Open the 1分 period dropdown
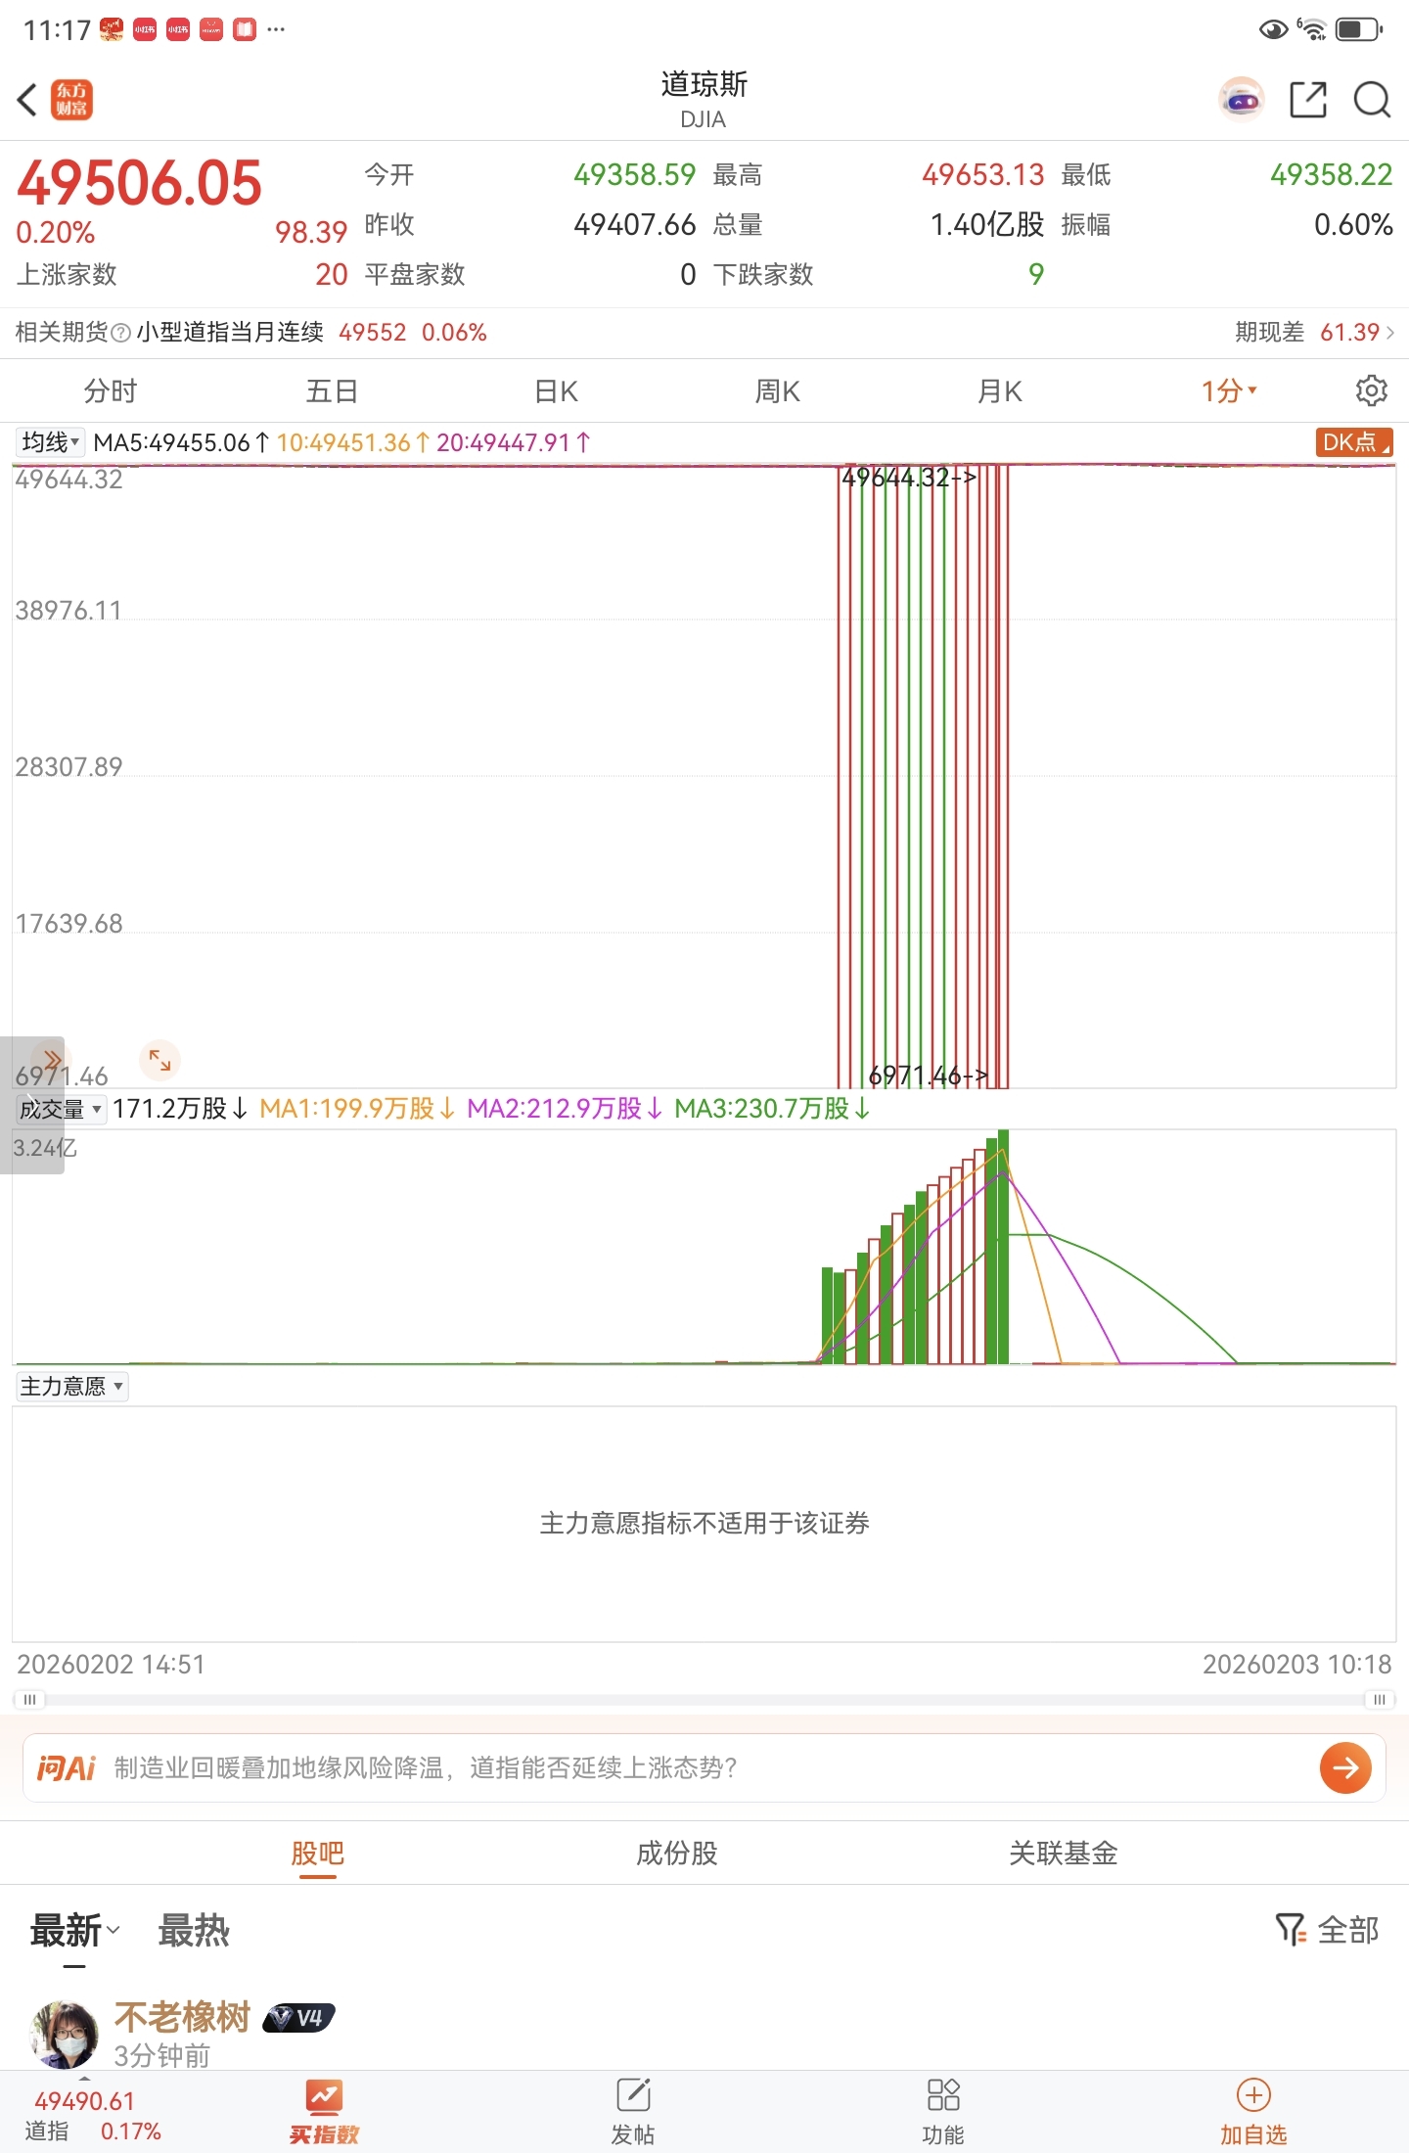The width and height of the screenshot is (1409, 2153). (1229, 391)
